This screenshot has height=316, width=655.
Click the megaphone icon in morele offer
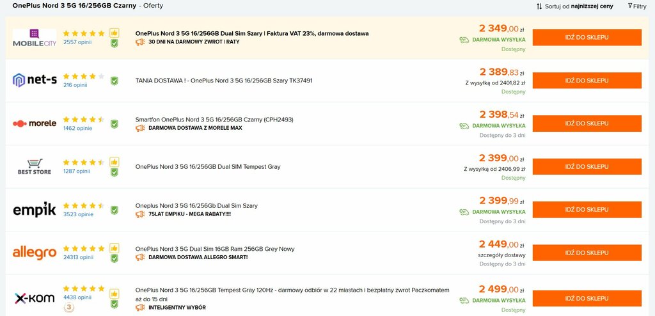140,128
